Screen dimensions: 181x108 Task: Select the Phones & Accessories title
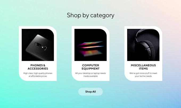coord(38,67)
